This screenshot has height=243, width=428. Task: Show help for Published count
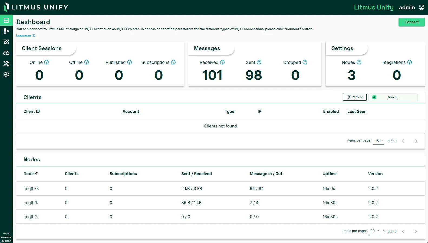130,62
